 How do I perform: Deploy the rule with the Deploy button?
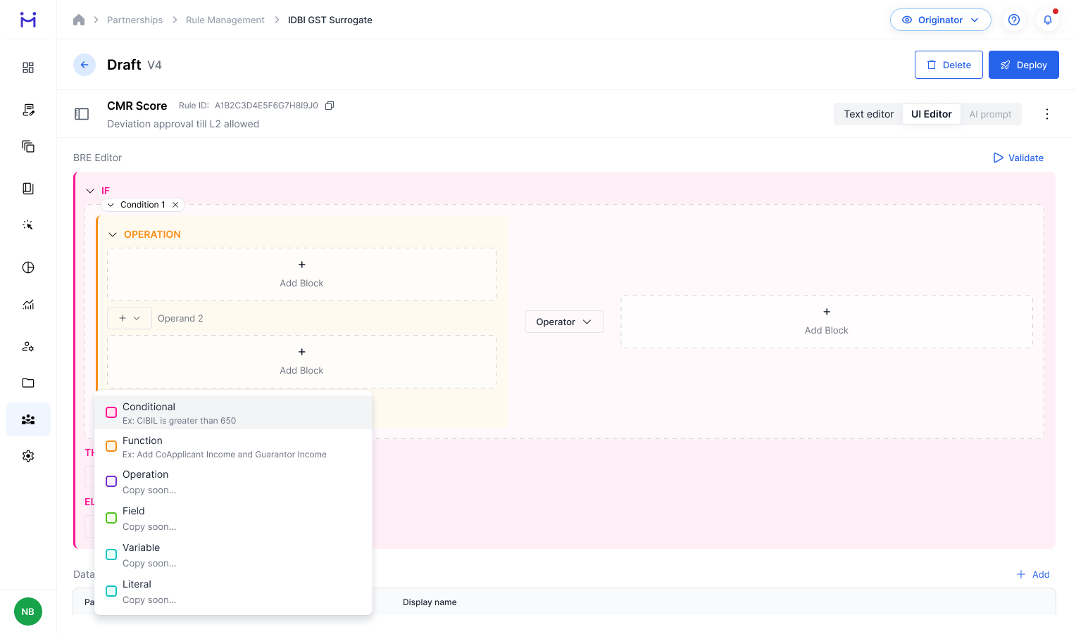(x=1024, y=64)
